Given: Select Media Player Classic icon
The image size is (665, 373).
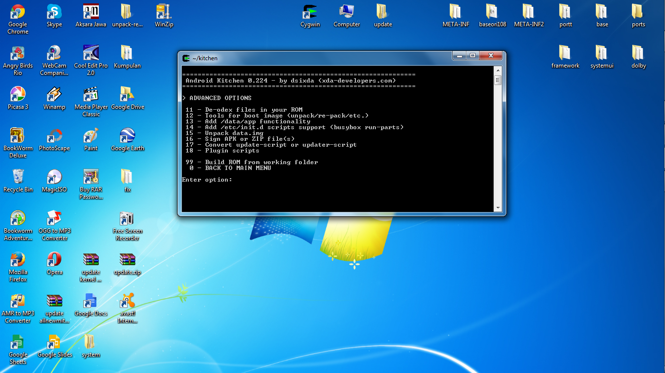Looking at the screenshot, I should 91,102.
